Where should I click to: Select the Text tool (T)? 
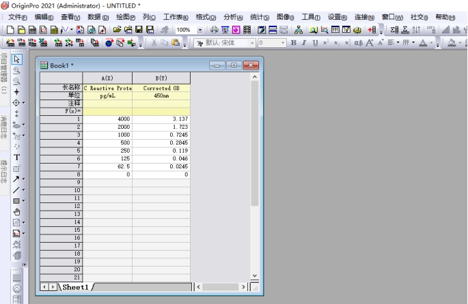17,157
